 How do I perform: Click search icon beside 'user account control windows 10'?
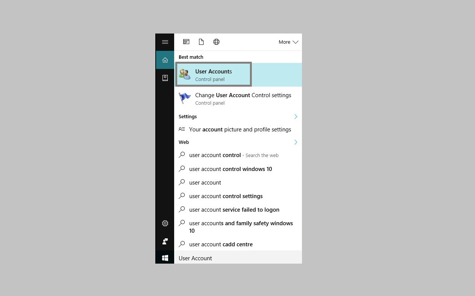[182, 169]
